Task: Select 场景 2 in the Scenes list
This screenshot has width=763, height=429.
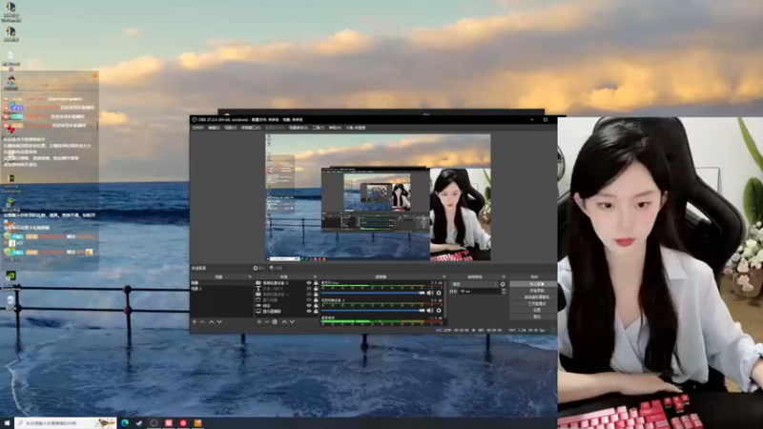Action: pyautogui.click(x=221, y=289)
